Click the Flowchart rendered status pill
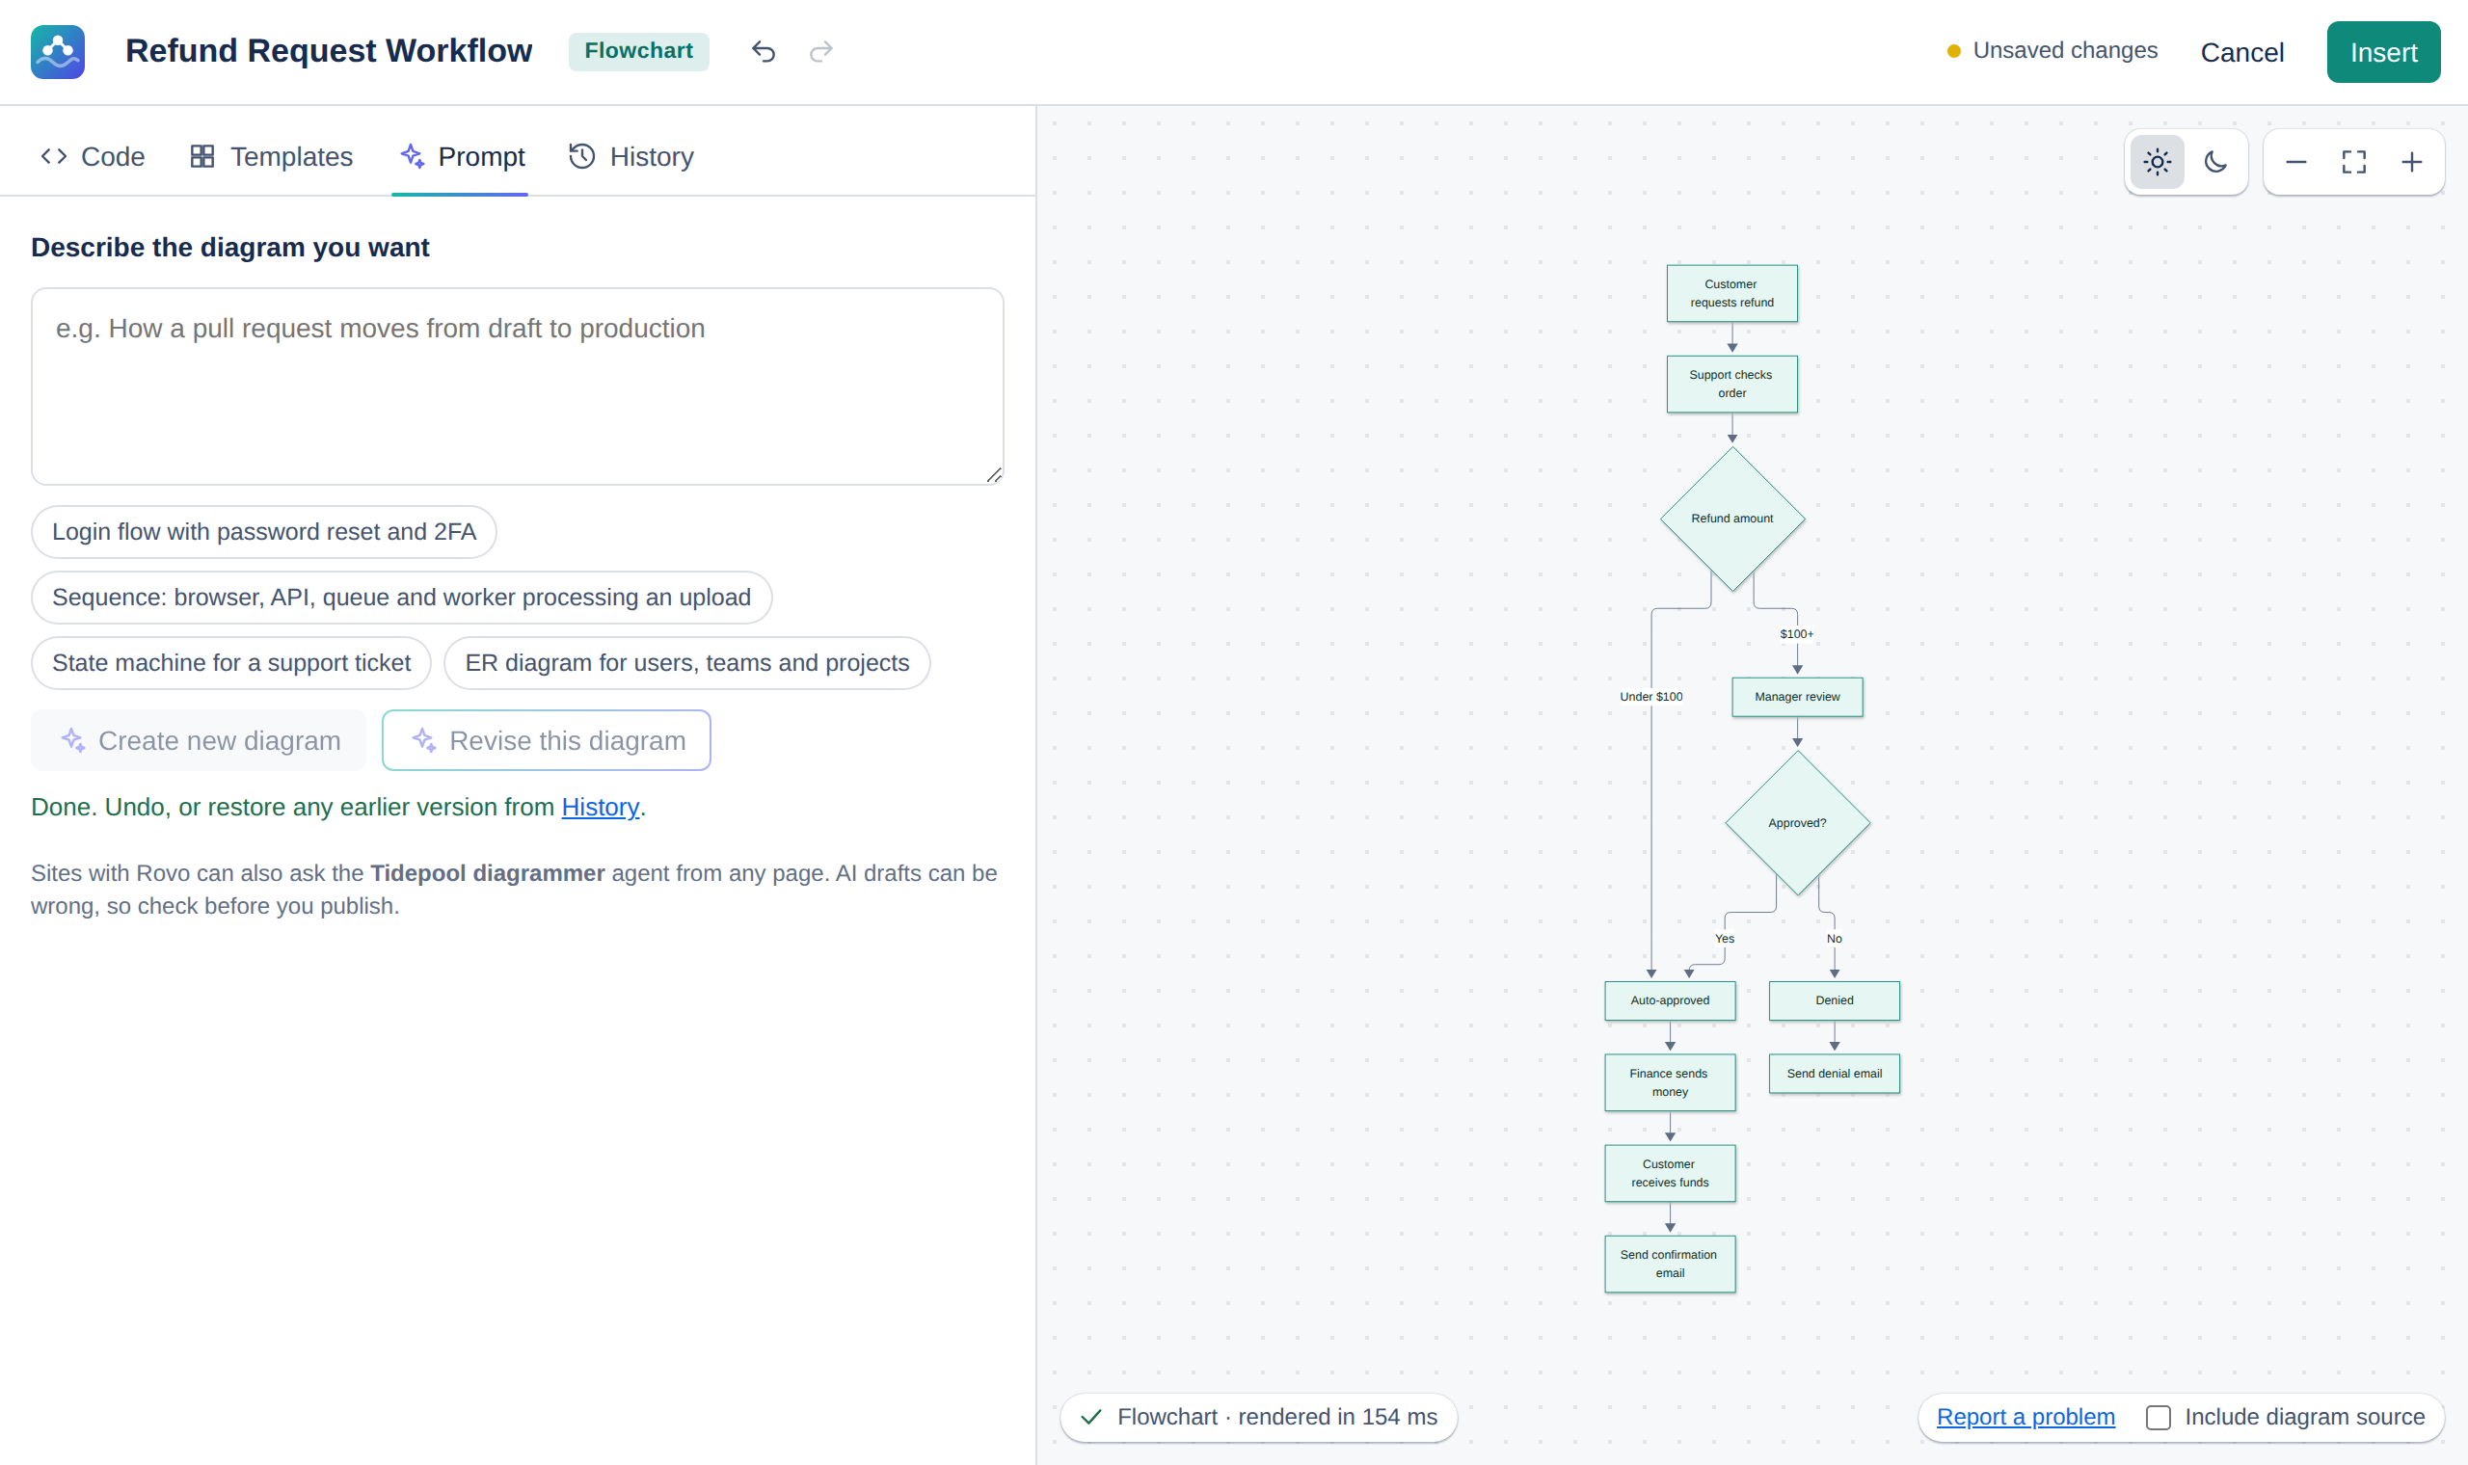 [x=1258, y=1418]
